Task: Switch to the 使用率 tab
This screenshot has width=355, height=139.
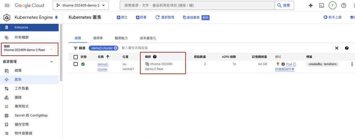Action: [97, 38]
